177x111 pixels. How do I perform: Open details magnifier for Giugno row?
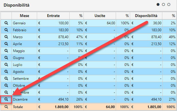pos(6,58)
